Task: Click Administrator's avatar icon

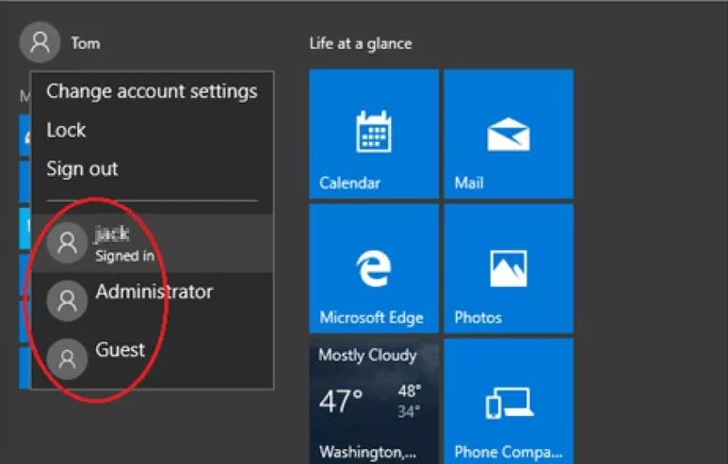Action: pyautogui.click(x=67, y=300)
